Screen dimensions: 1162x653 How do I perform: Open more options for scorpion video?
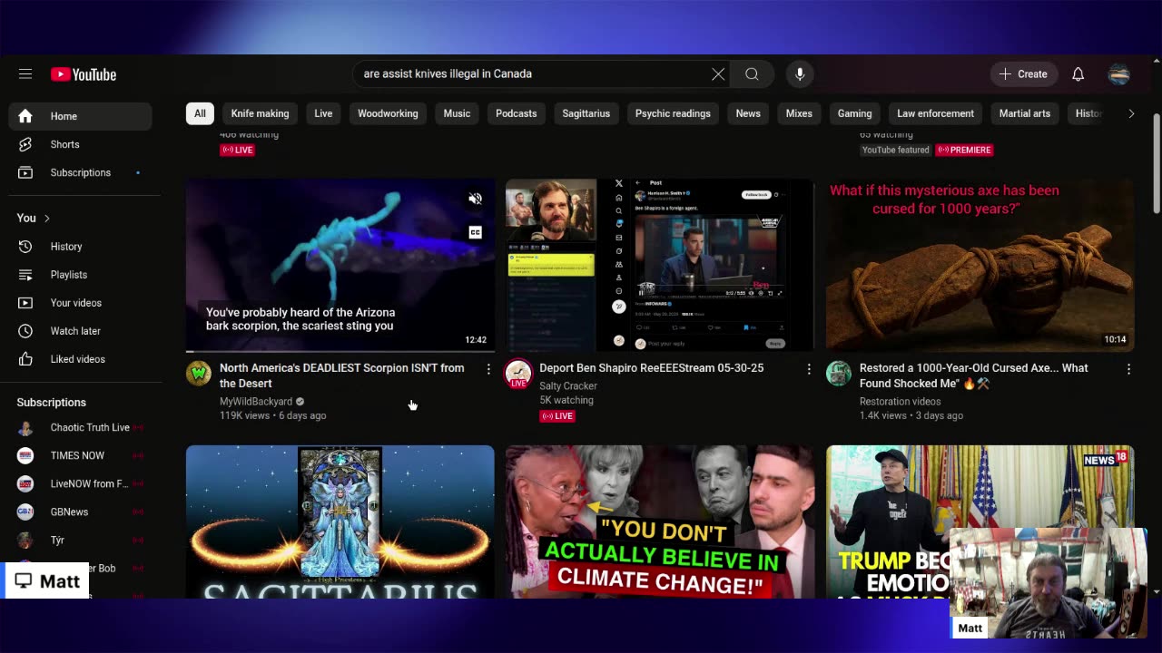488,369
